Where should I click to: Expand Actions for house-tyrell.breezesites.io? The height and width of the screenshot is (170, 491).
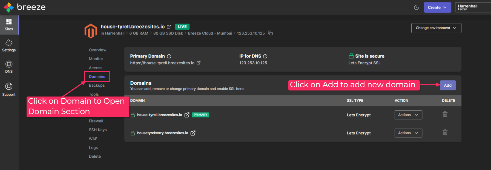pyautogui.click(x=408, y=115)
